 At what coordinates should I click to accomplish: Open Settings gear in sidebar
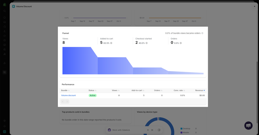(5, 121)
